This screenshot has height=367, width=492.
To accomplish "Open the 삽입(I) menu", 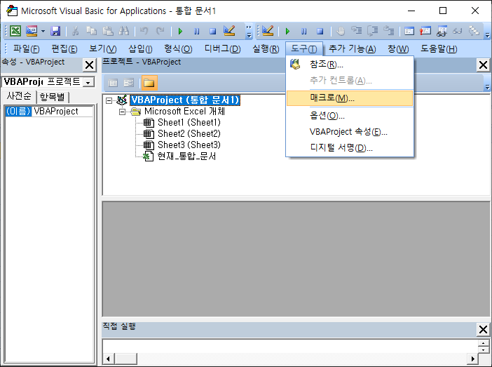I will (x=140, y=48).
